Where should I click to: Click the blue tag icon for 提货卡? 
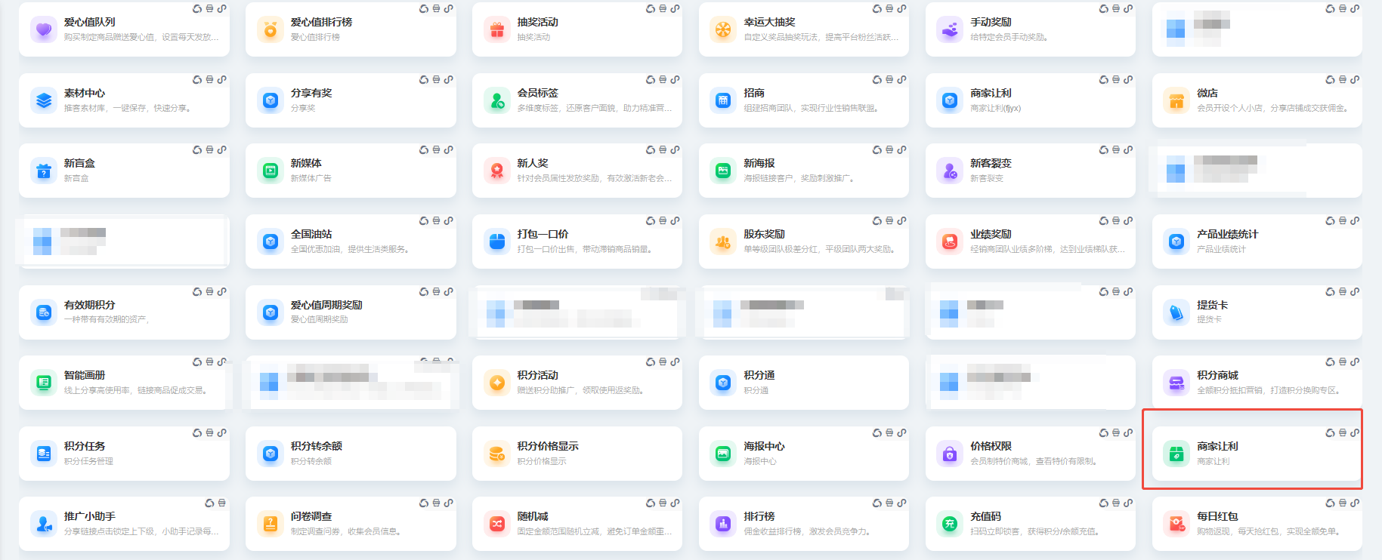1176,312
